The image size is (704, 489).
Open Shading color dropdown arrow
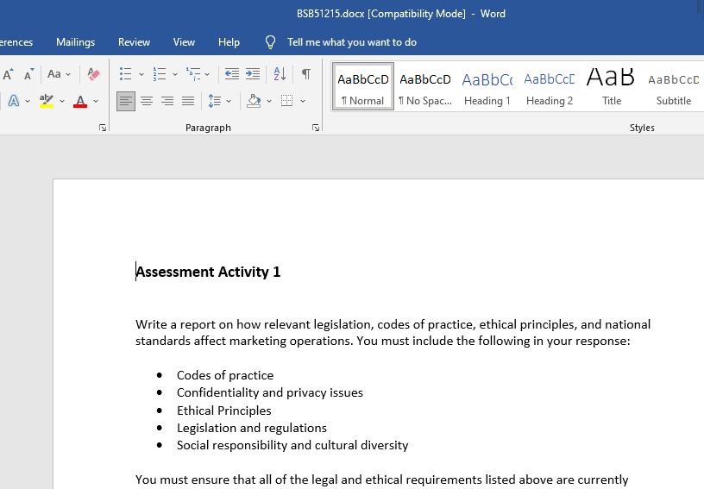[x=269, y=101]
